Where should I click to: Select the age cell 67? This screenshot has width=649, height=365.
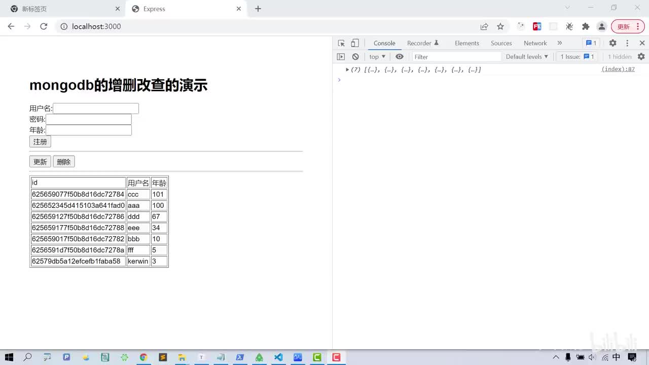(x=159, y=216)
